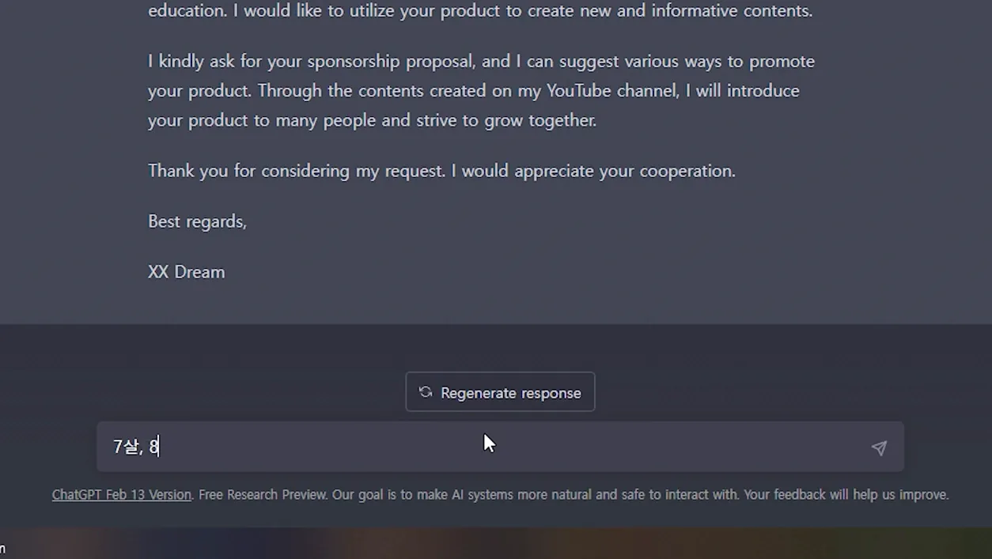Click the line beginning 'your product. Through the contents'

point(474,91)
